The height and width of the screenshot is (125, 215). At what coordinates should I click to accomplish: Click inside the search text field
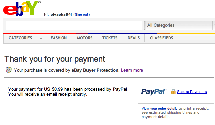(74, 25)
